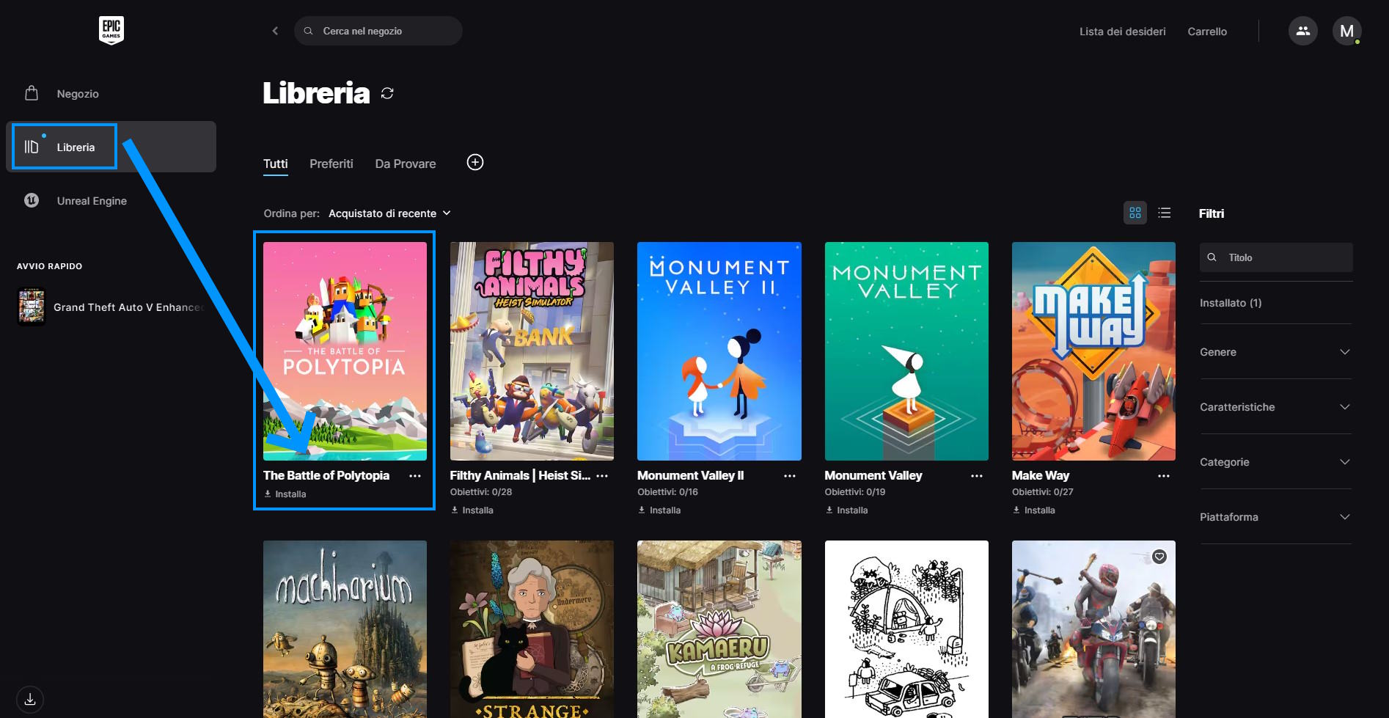This screenshot has height=718, width=1389.
Task: Click the Cerca nel negozio search box
Action: pyautogui.click(x=378, y=31)
